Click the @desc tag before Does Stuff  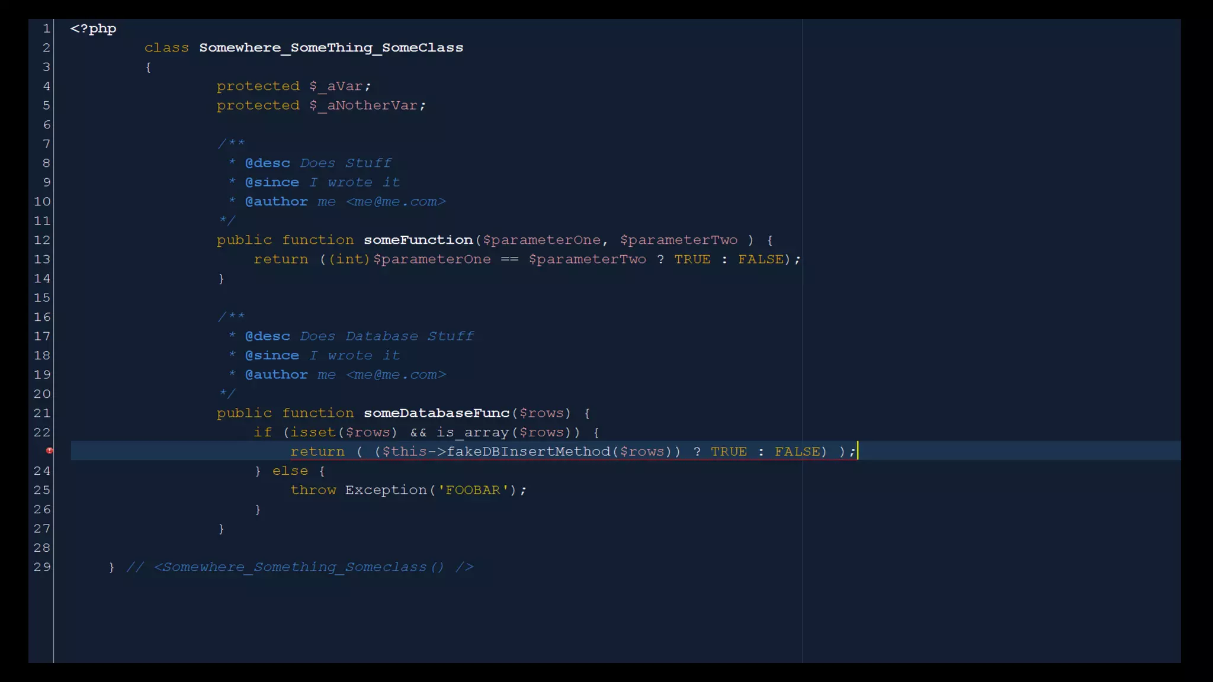coord(268,163)
